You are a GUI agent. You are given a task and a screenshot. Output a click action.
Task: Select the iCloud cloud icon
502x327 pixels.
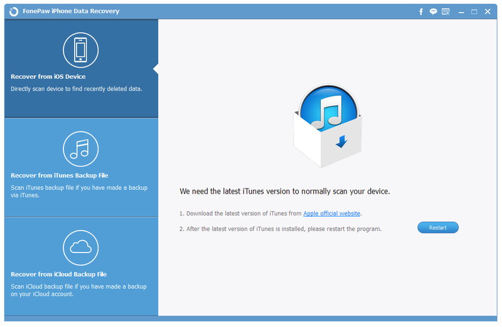tap(81, 247)
